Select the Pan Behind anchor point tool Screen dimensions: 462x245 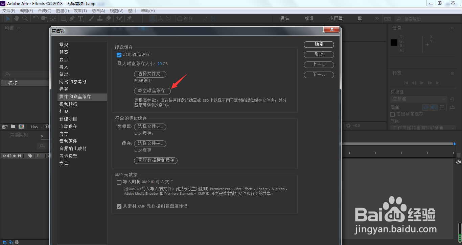[53, 18]
